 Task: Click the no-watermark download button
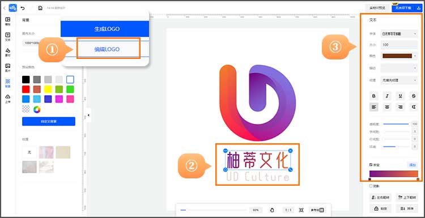(403, 8)
